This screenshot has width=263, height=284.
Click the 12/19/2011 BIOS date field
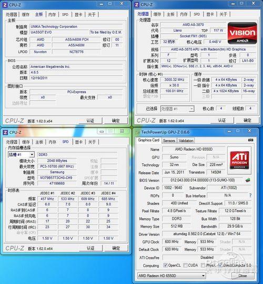coord(76,78)
